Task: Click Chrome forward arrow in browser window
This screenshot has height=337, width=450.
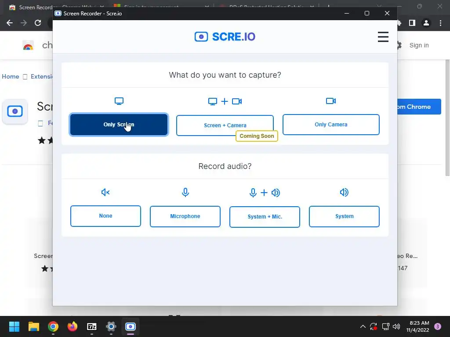Action: click(x=24, y=23)
